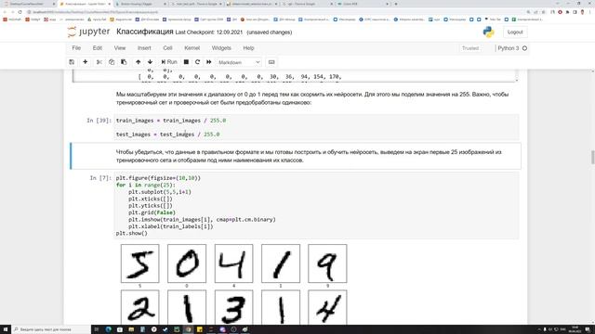Open the Cell menu
This screenshot has height=334, width=595.
point(167,48)
